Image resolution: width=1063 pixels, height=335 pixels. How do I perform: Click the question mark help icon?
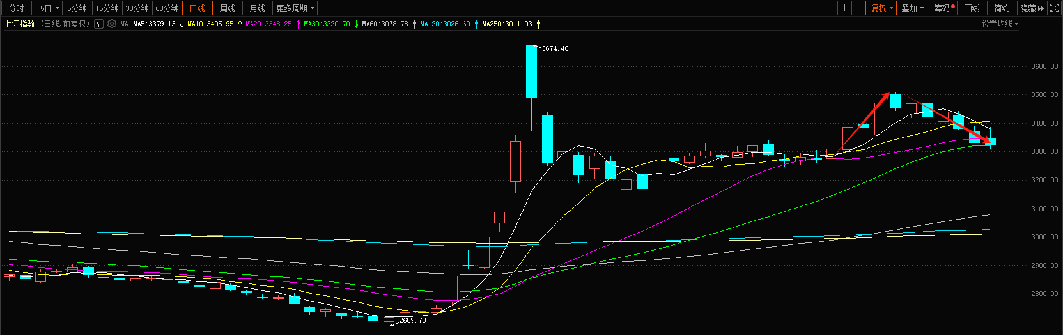point(98,24)
